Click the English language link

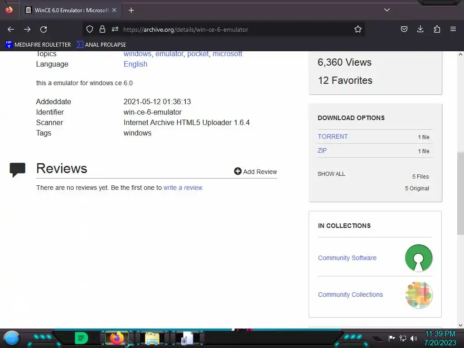click(x=135, y=64)
